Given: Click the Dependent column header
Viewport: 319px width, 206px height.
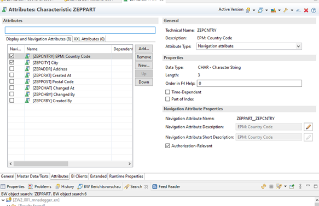Looking at the screenshot, I should (x=122, y=49).
